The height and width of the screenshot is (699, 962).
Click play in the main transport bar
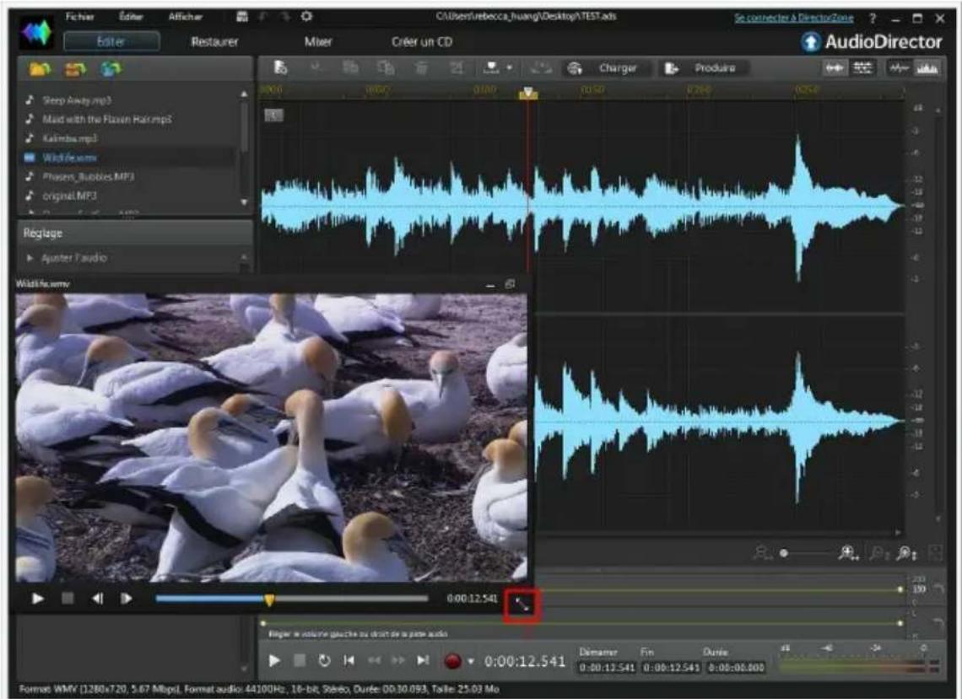pyautogui.click(x=274, y=660)
